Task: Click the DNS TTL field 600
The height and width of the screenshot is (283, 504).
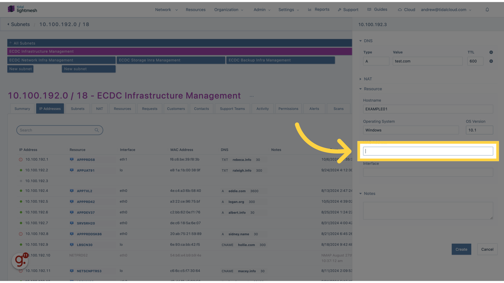Action: tap(475, 61)
